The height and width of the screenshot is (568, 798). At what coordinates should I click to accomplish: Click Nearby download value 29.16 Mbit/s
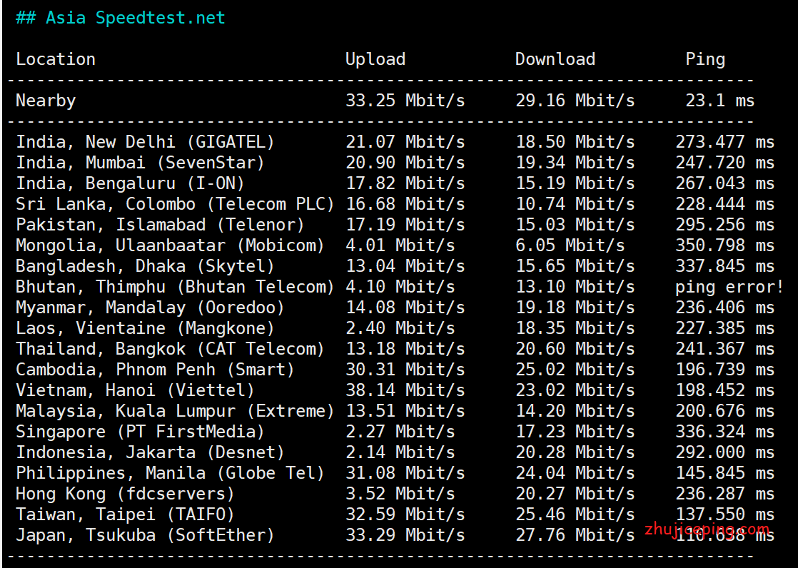tap(575, 101)
